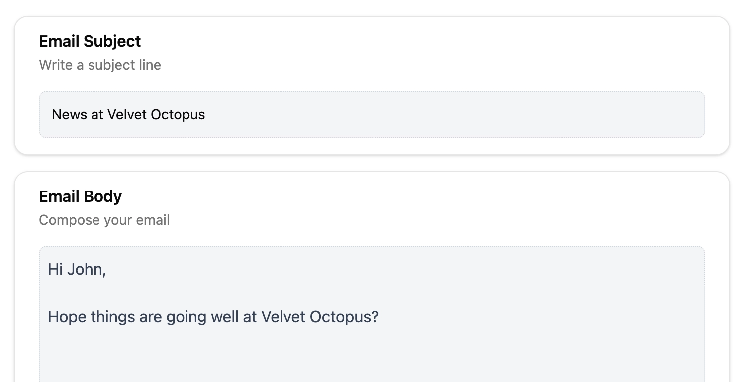749x382 pixels.
Task: Place cursor on the 'Hope things are going well' line
Action: click(x=213, y=317)
